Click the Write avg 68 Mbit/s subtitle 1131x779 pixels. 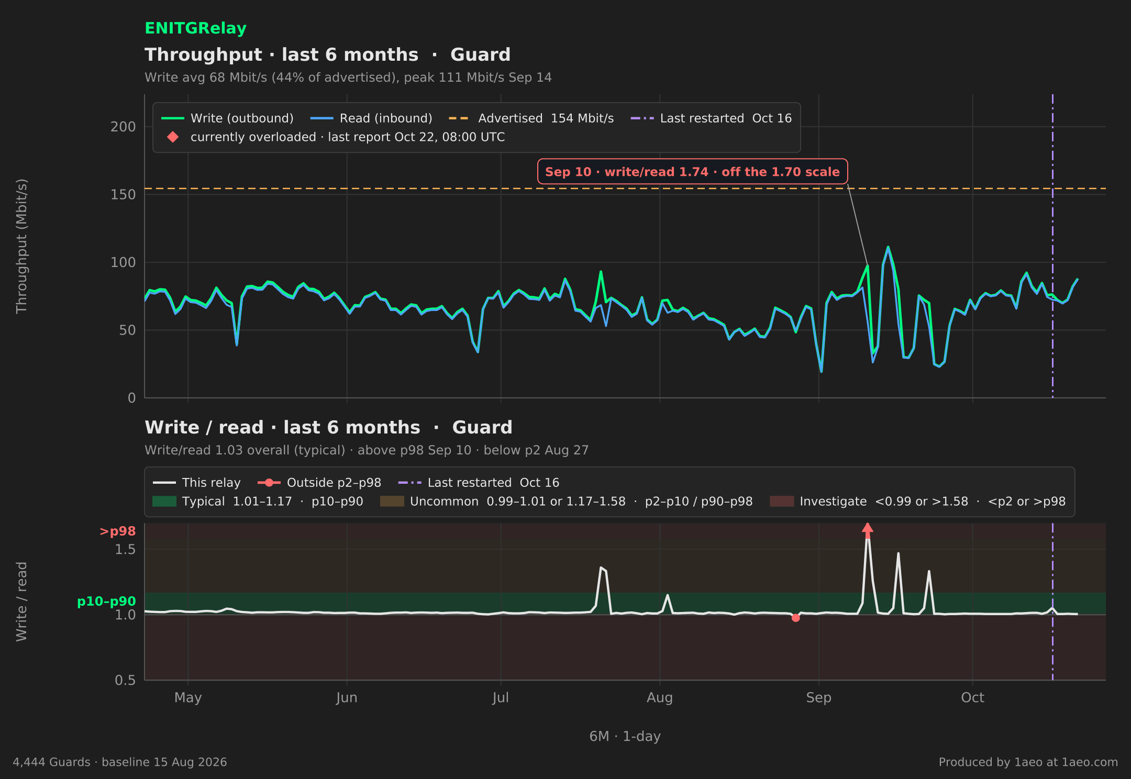348,77
